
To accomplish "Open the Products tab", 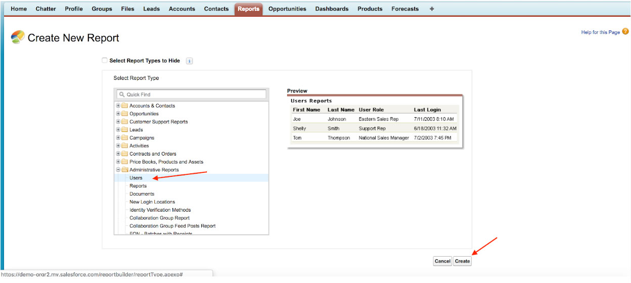I will pyautogui.click(x=370, y=9).
